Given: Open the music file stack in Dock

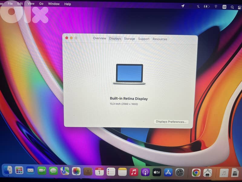Looking at the screenshot, I should click(224, 173).
